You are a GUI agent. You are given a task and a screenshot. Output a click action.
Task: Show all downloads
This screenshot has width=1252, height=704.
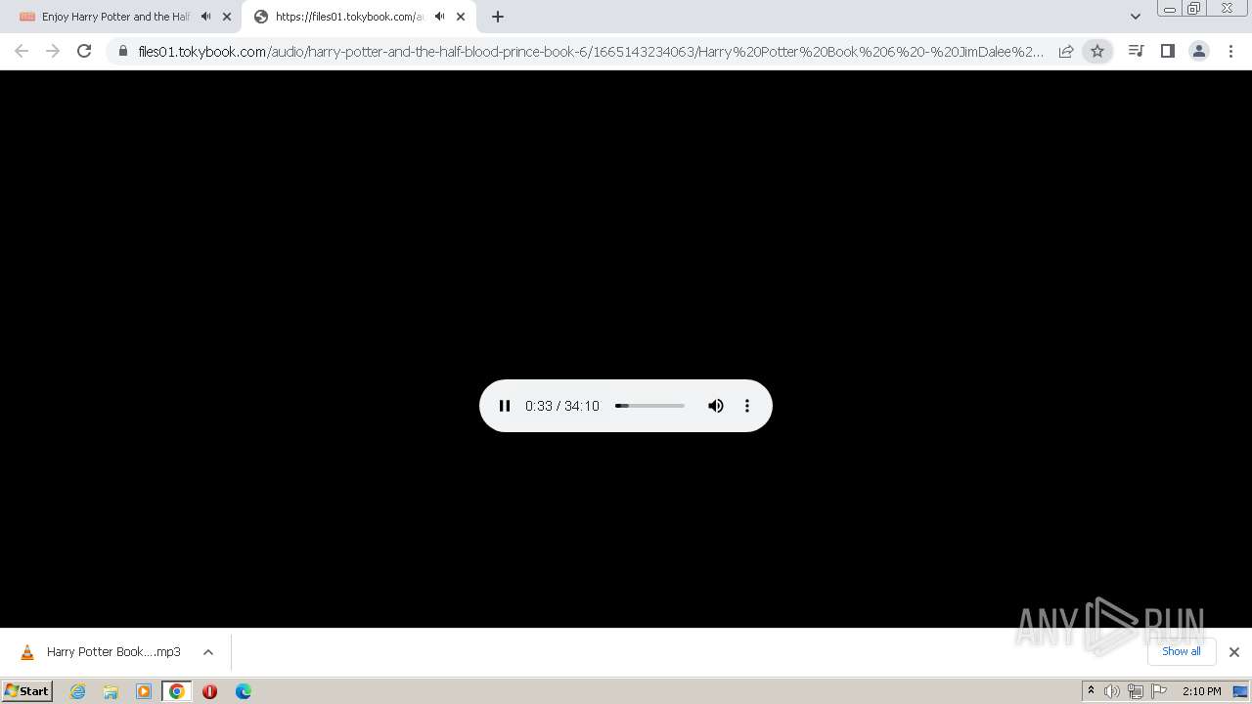(1182, 651)
